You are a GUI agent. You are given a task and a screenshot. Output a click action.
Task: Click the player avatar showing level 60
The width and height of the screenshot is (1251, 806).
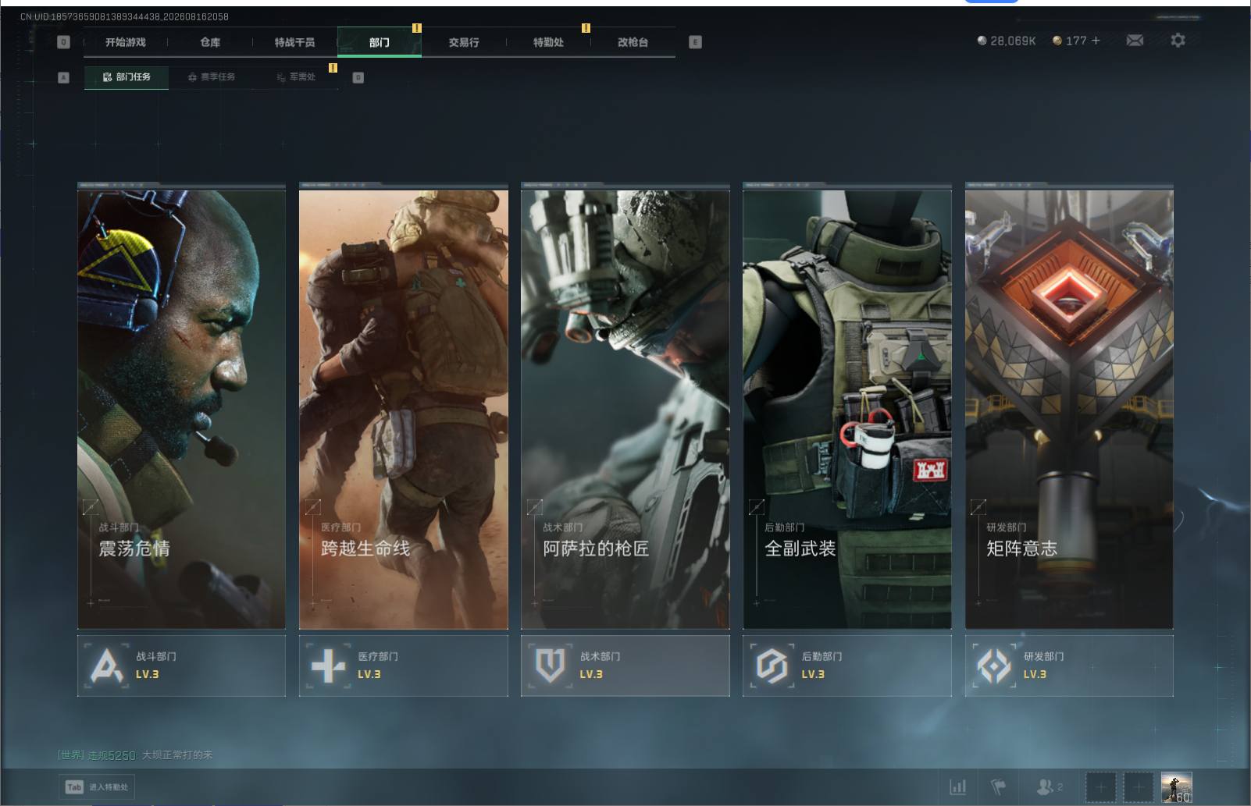[x=1176, y=787]
